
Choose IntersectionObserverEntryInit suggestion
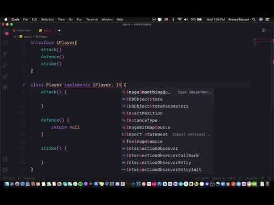tap(167, 169)
